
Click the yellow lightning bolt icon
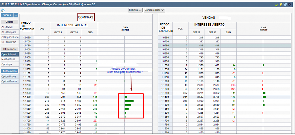(281, 5)
